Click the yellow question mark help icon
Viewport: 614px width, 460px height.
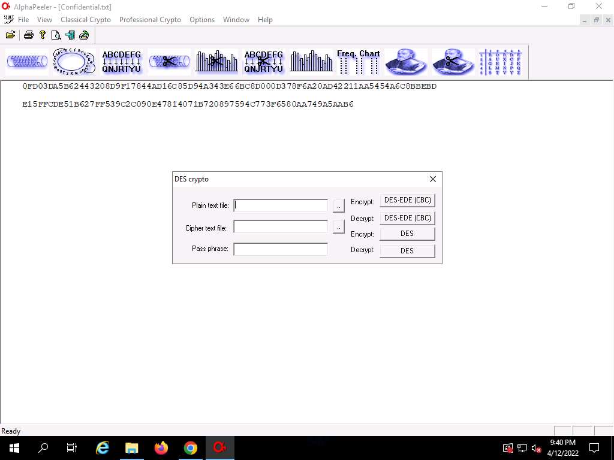coord(43,35)
